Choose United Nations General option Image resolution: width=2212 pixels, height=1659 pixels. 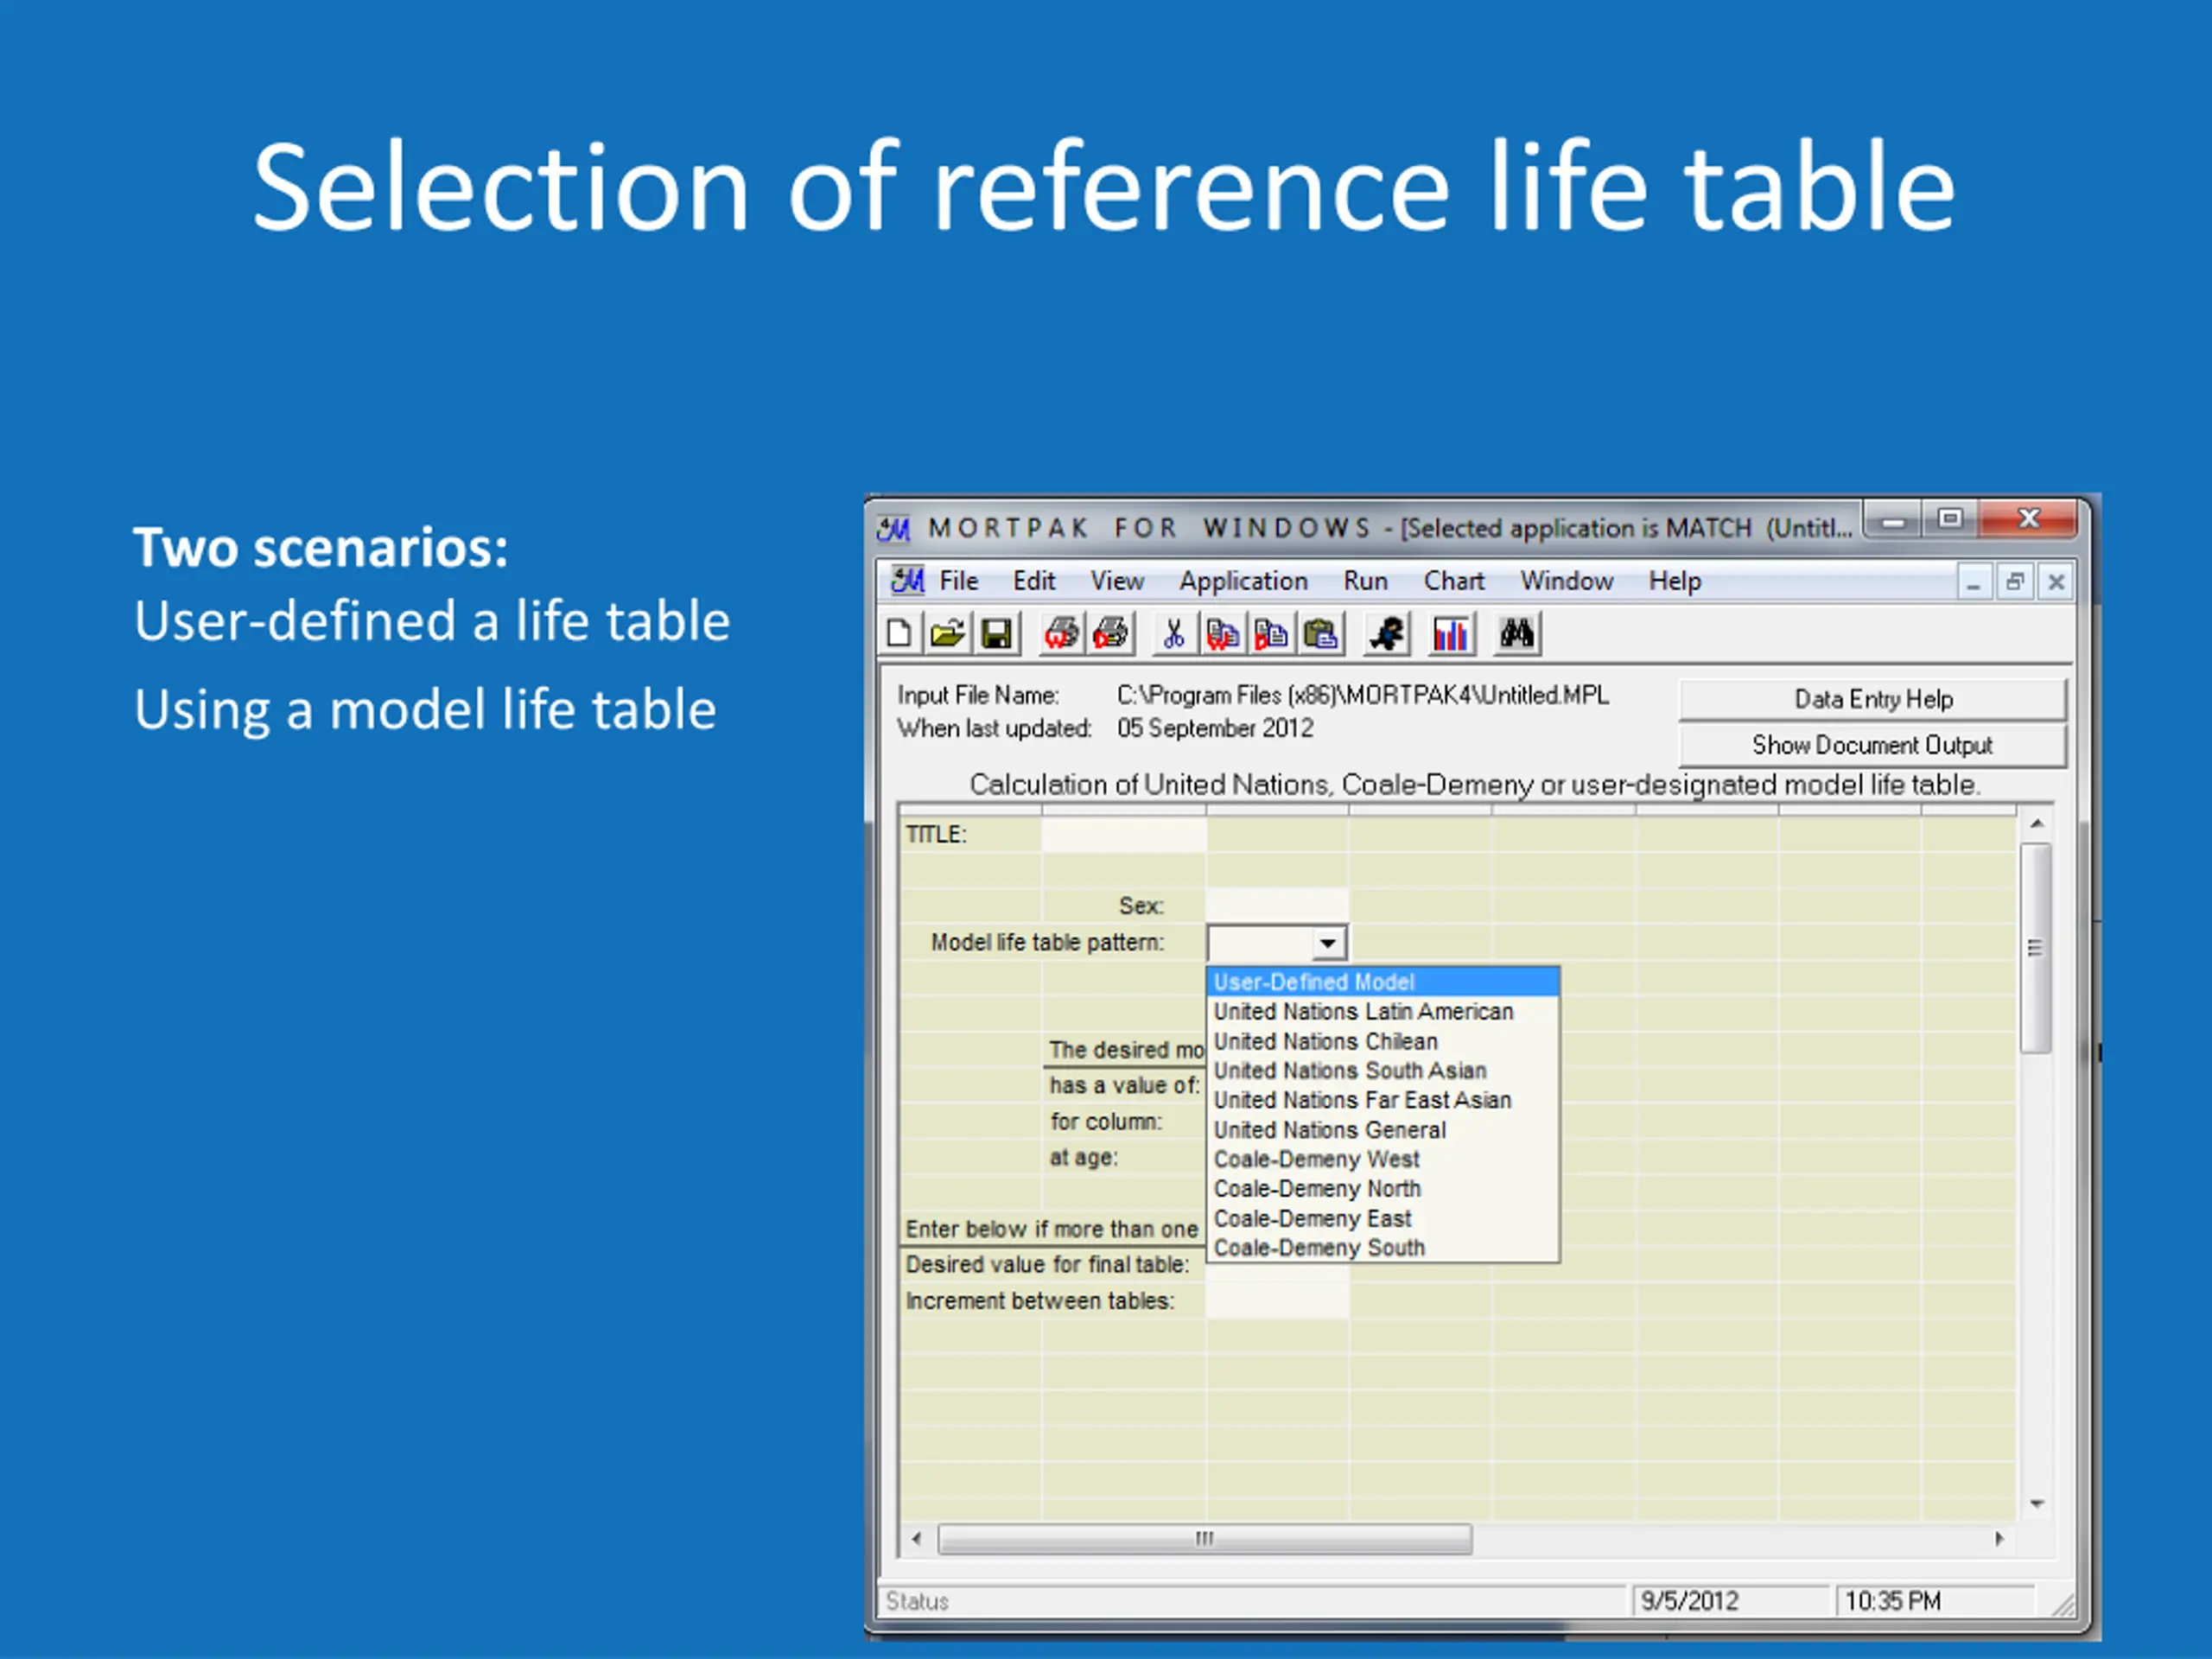tap(1329, 1130)
